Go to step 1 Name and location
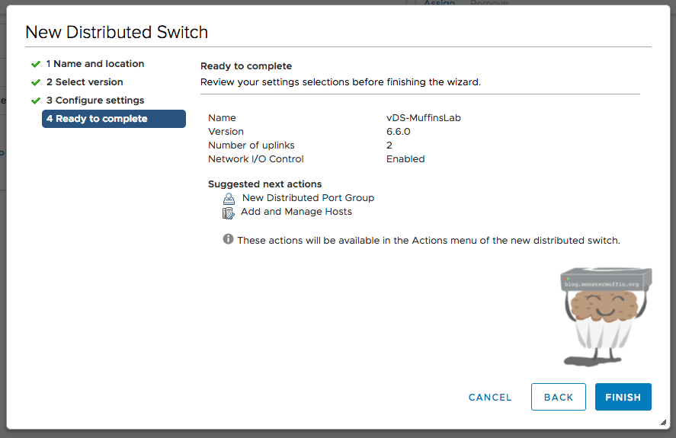 (x=95, y=64)
